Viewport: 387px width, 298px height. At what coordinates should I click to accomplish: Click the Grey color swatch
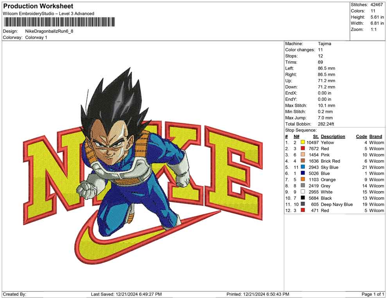coord(303,185)
